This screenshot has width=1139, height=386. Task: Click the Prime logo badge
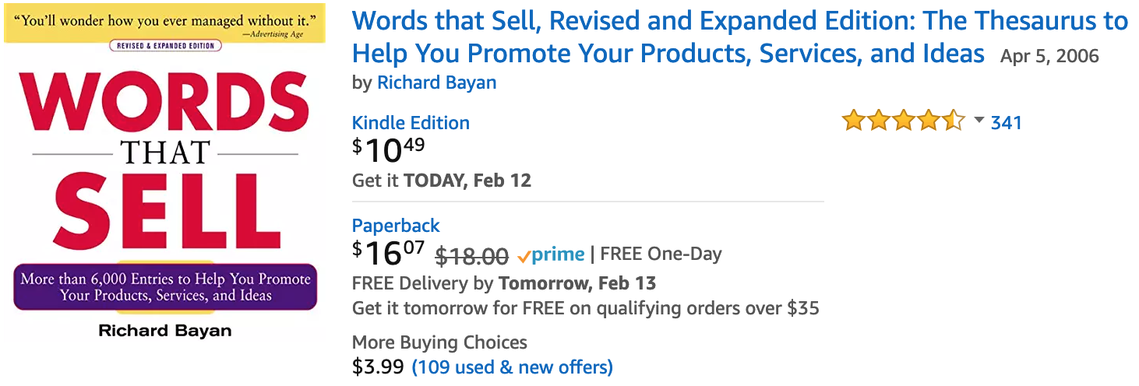pyautogui.click(x=551, y=254)
